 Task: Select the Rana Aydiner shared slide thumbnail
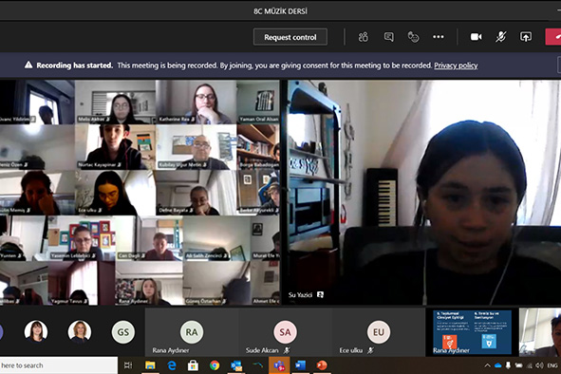(x=472, y=332)
